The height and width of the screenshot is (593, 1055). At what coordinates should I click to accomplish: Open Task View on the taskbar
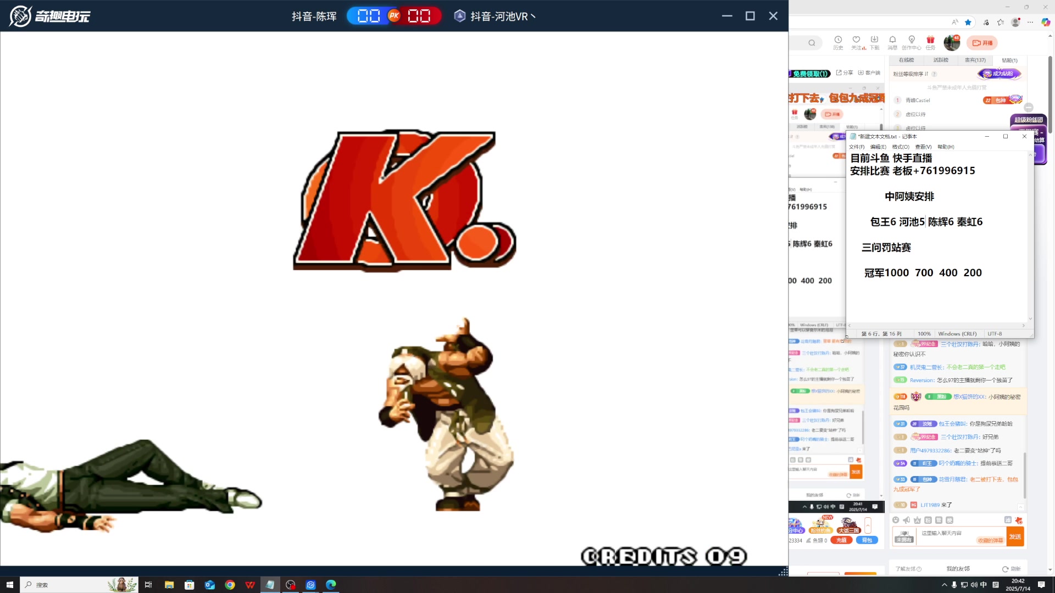pos(148,585)
